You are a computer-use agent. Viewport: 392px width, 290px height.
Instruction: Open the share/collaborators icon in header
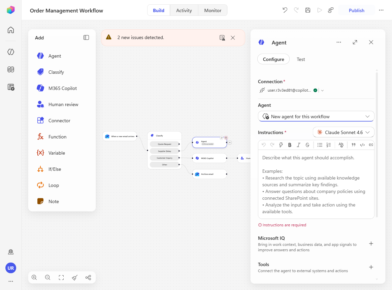pos(331,10)
